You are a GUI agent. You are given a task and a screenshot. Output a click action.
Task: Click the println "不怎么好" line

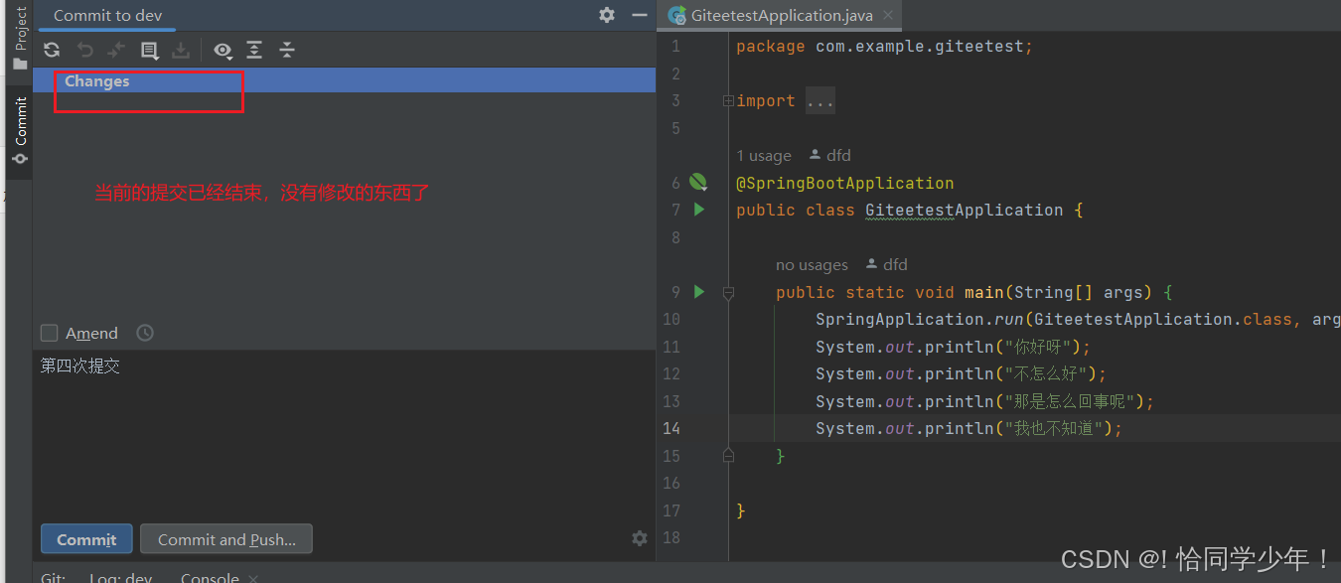pos(962,374)
